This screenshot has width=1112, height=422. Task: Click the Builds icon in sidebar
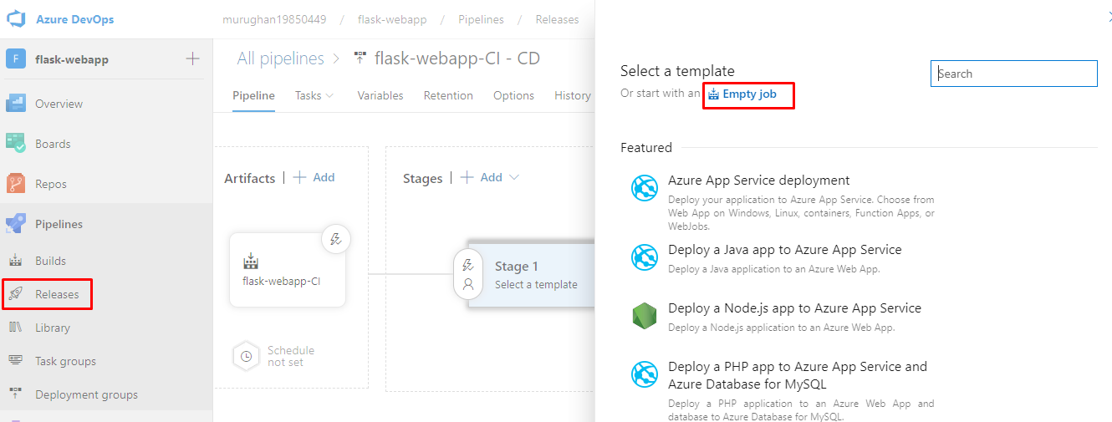(16, 261)
